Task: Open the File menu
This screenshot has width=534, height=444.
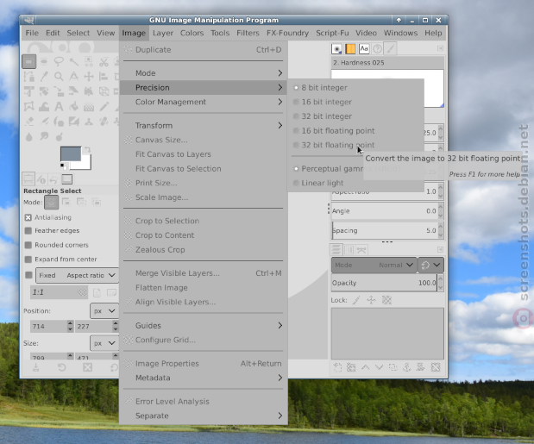Action: [x=32, y=33]
